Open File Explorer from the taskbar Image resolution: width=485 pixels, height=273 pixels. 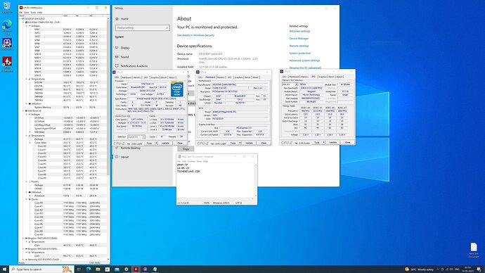point(98,269)
